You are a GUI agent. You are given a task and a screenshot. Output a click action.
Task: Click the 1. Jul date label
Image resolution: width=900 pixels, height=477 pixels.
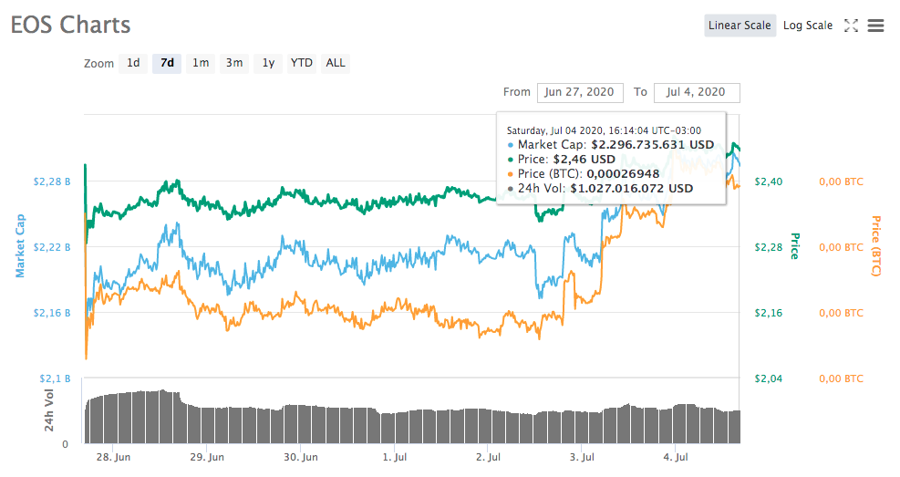(x=394, y=457)
